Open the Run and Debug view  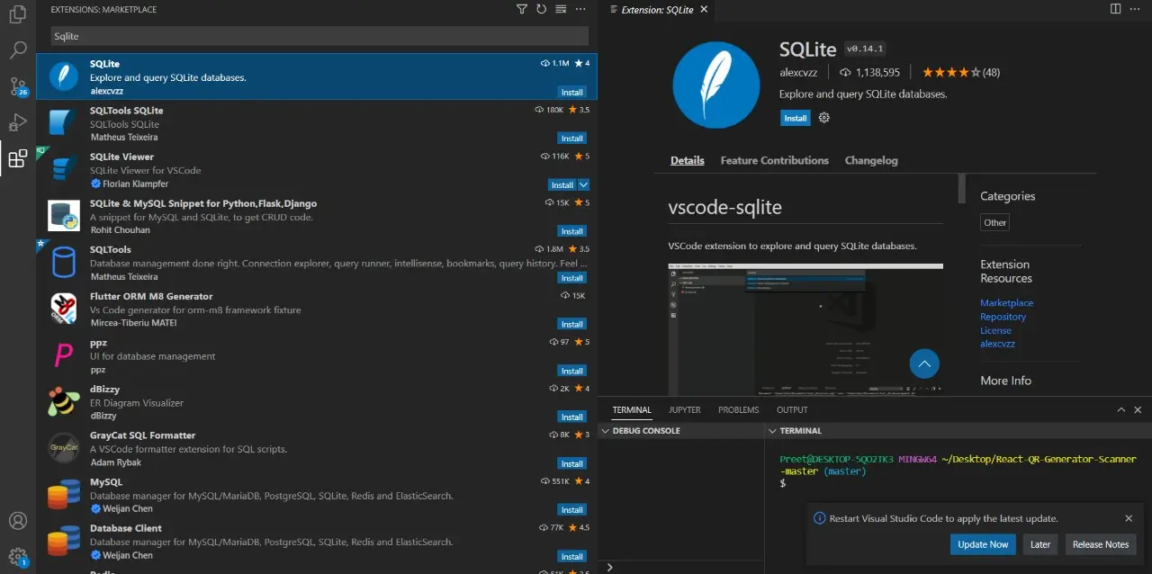click(17, 122)
